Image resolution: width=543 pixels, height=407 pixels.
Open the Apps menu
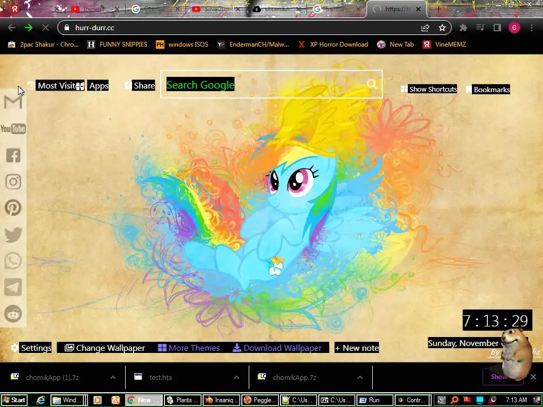click(x=98, y=85)
